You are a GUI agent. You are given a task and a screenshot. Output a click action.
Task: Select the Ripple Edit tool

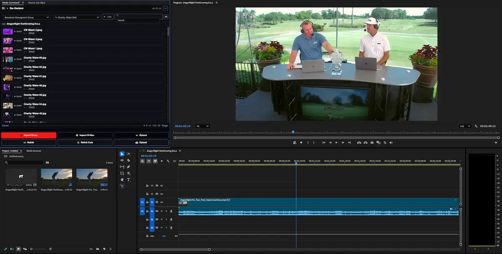click(122, 160)
